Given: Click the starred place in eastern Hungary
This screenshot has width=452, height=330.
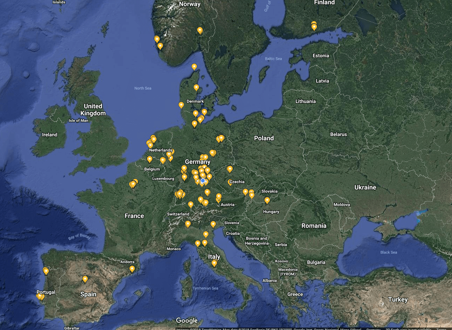Looking at the screenshot, I should [x=267, y=200].
